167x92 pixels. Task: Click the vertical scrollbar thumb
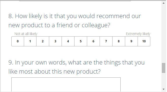point(164,68)
